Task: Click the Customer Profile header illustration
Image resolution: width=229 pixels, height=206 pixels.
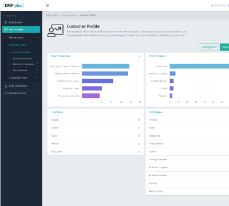Action: (x=56, y=31)
